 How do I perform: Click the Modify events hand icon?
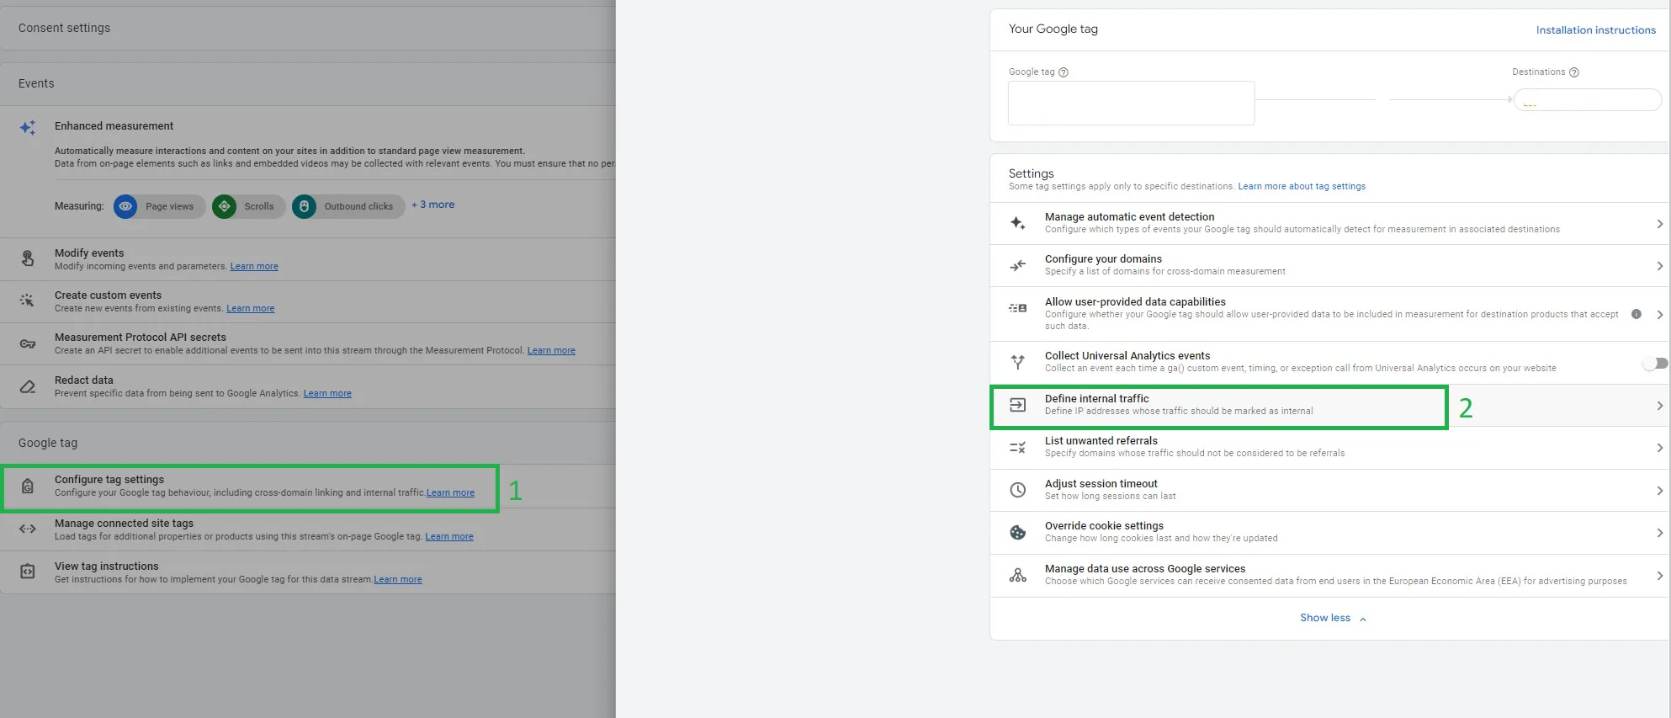[x=28, y=258]
